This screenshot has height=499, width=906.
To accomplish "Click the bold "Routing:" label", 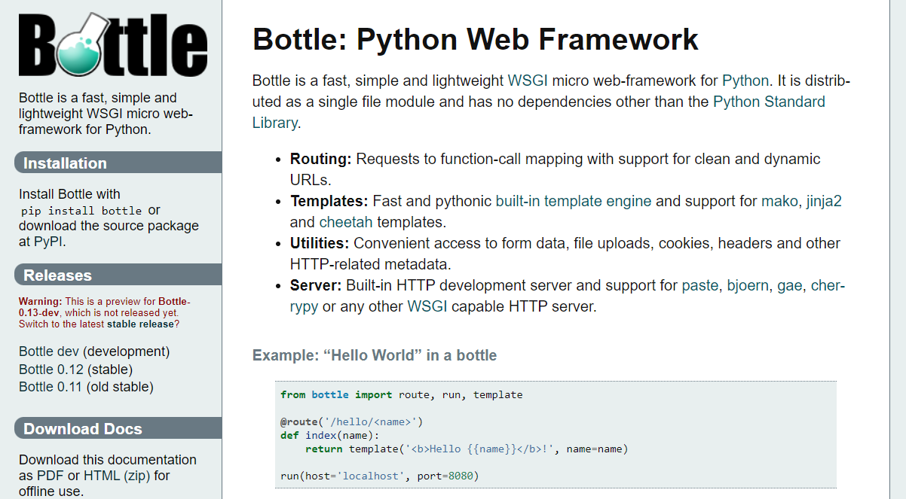I will point(321,159).
